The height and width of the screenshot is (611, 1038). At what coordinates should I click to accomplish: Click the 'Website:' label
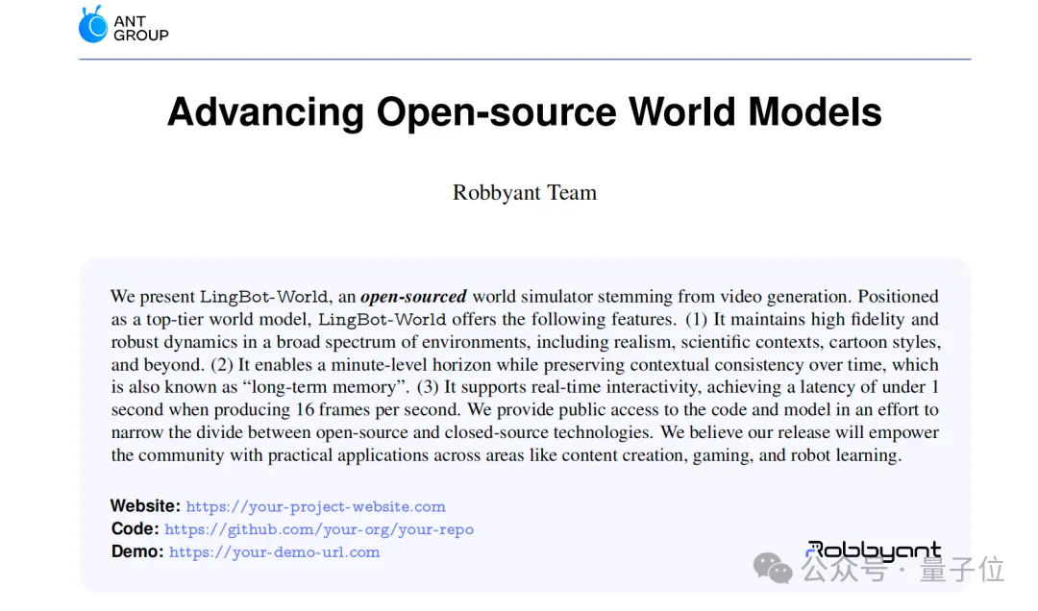tap(145, 506)
